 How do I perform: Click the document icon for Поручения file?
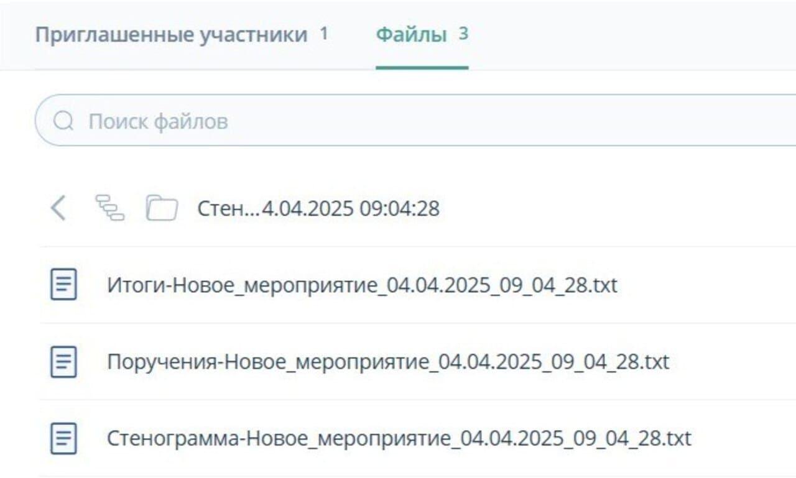pyautogui.click(x=63, y=362)
